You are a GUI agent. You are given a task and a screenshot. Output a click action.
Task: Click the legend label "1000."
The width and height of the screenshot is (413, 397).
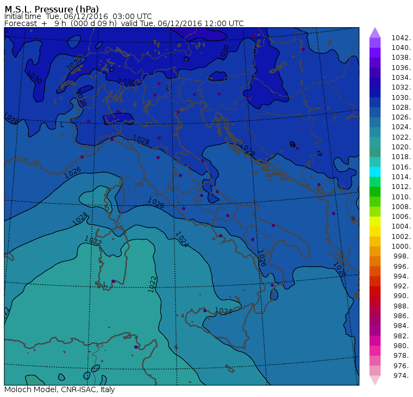coord(401,247)
